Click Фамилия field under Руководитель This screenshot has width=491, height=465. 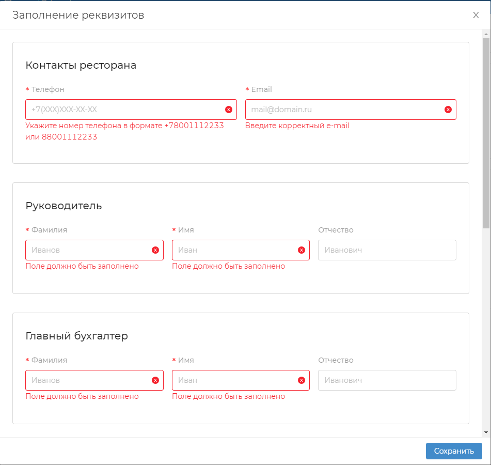[x=88, y=250]
